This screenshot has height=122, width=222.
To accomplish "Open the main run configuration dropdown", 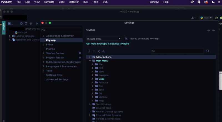I will tap(206, 18).
